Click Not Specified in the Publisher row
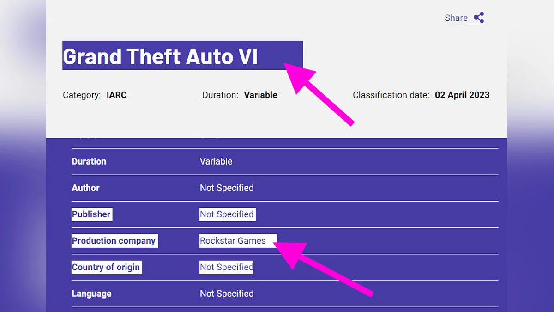554x312 pixels. (x=226, y=214)
